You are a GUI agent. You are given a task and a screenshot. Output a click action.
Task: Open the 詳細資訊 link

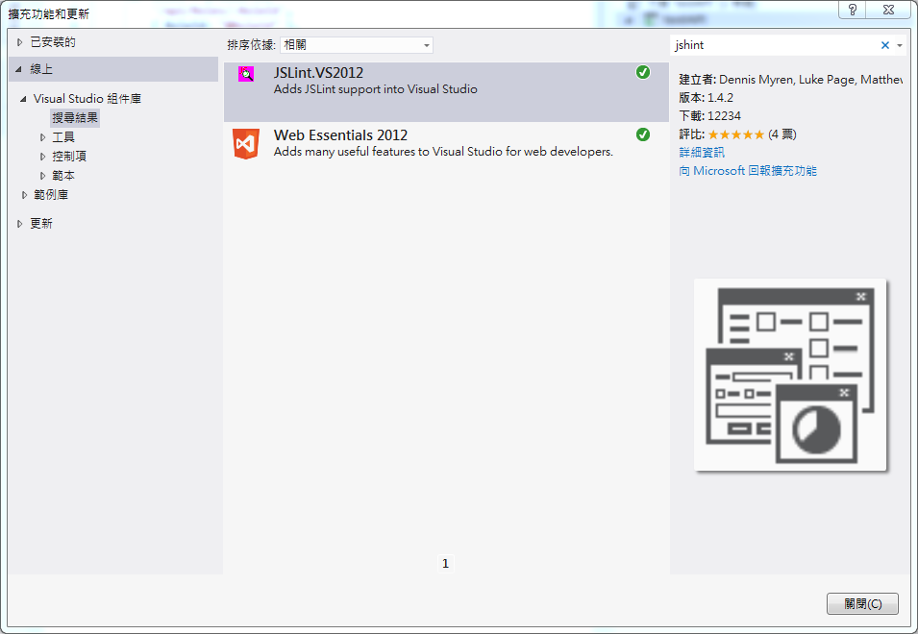click(702, 153)
